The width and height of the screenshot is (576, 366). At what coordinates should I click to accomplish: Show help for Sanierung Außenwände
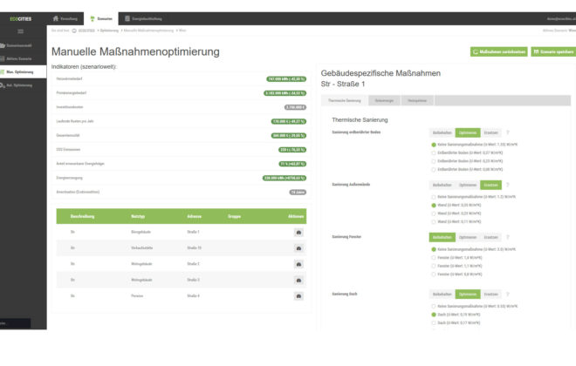(508, 185)
